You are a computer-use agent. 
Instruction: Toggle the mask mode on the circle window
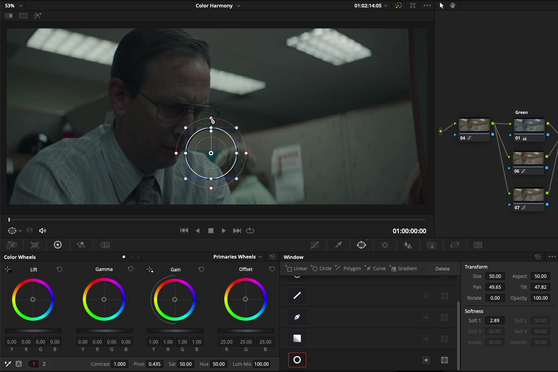coord(445,360)
